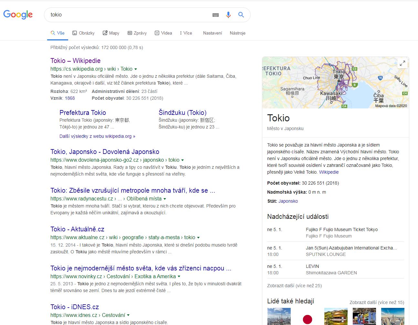The height and width of the screenshot is (325, 418).
Task: Click the Obrázky tab image icon
Action: tap(75, 33)
